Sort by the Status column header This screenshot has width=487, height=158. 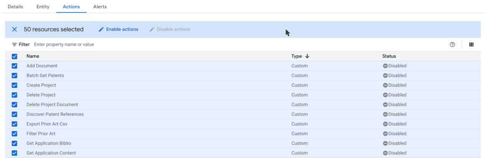coord(389,56)
